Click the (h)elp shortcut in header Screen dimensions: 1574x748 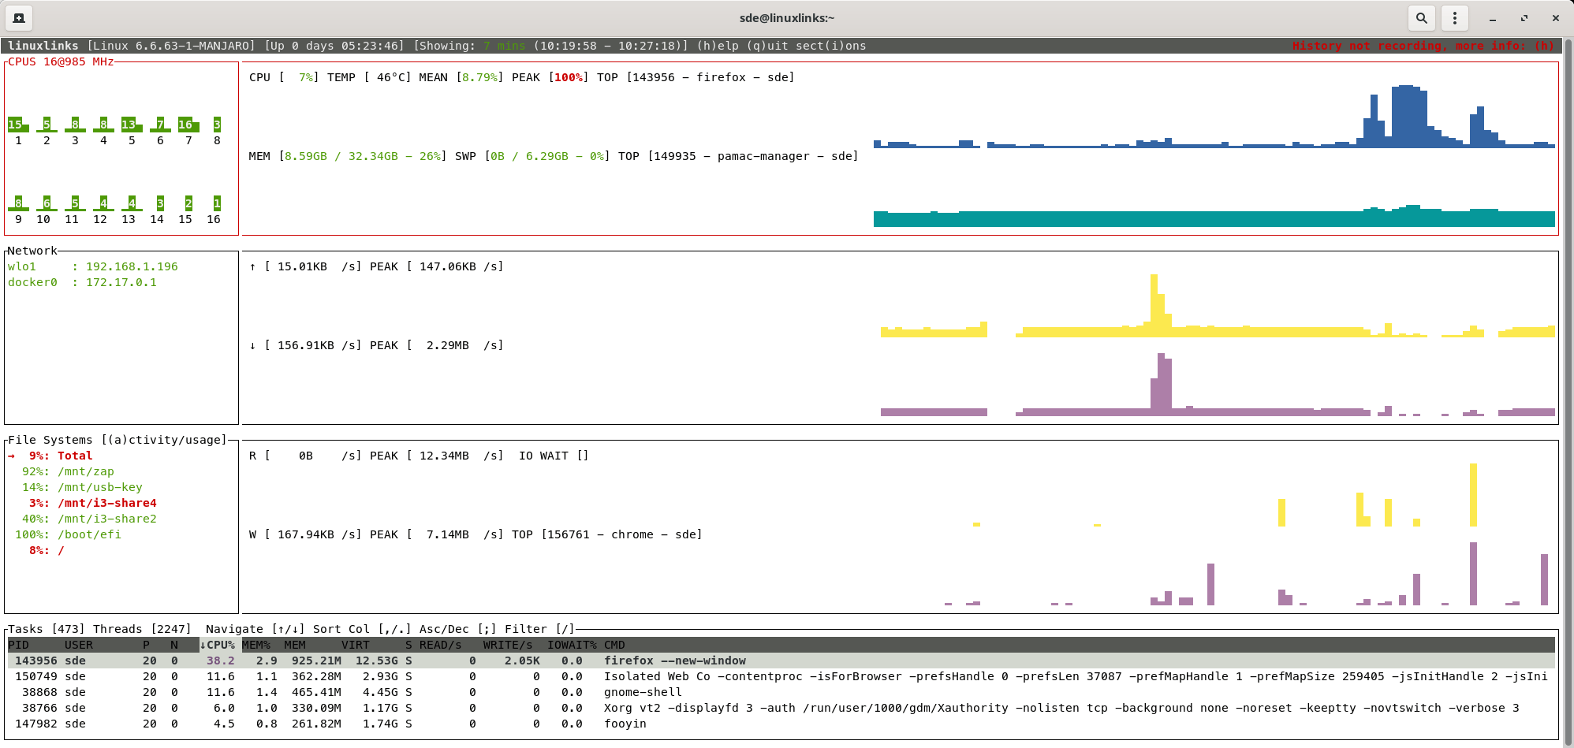coord(718,46)
